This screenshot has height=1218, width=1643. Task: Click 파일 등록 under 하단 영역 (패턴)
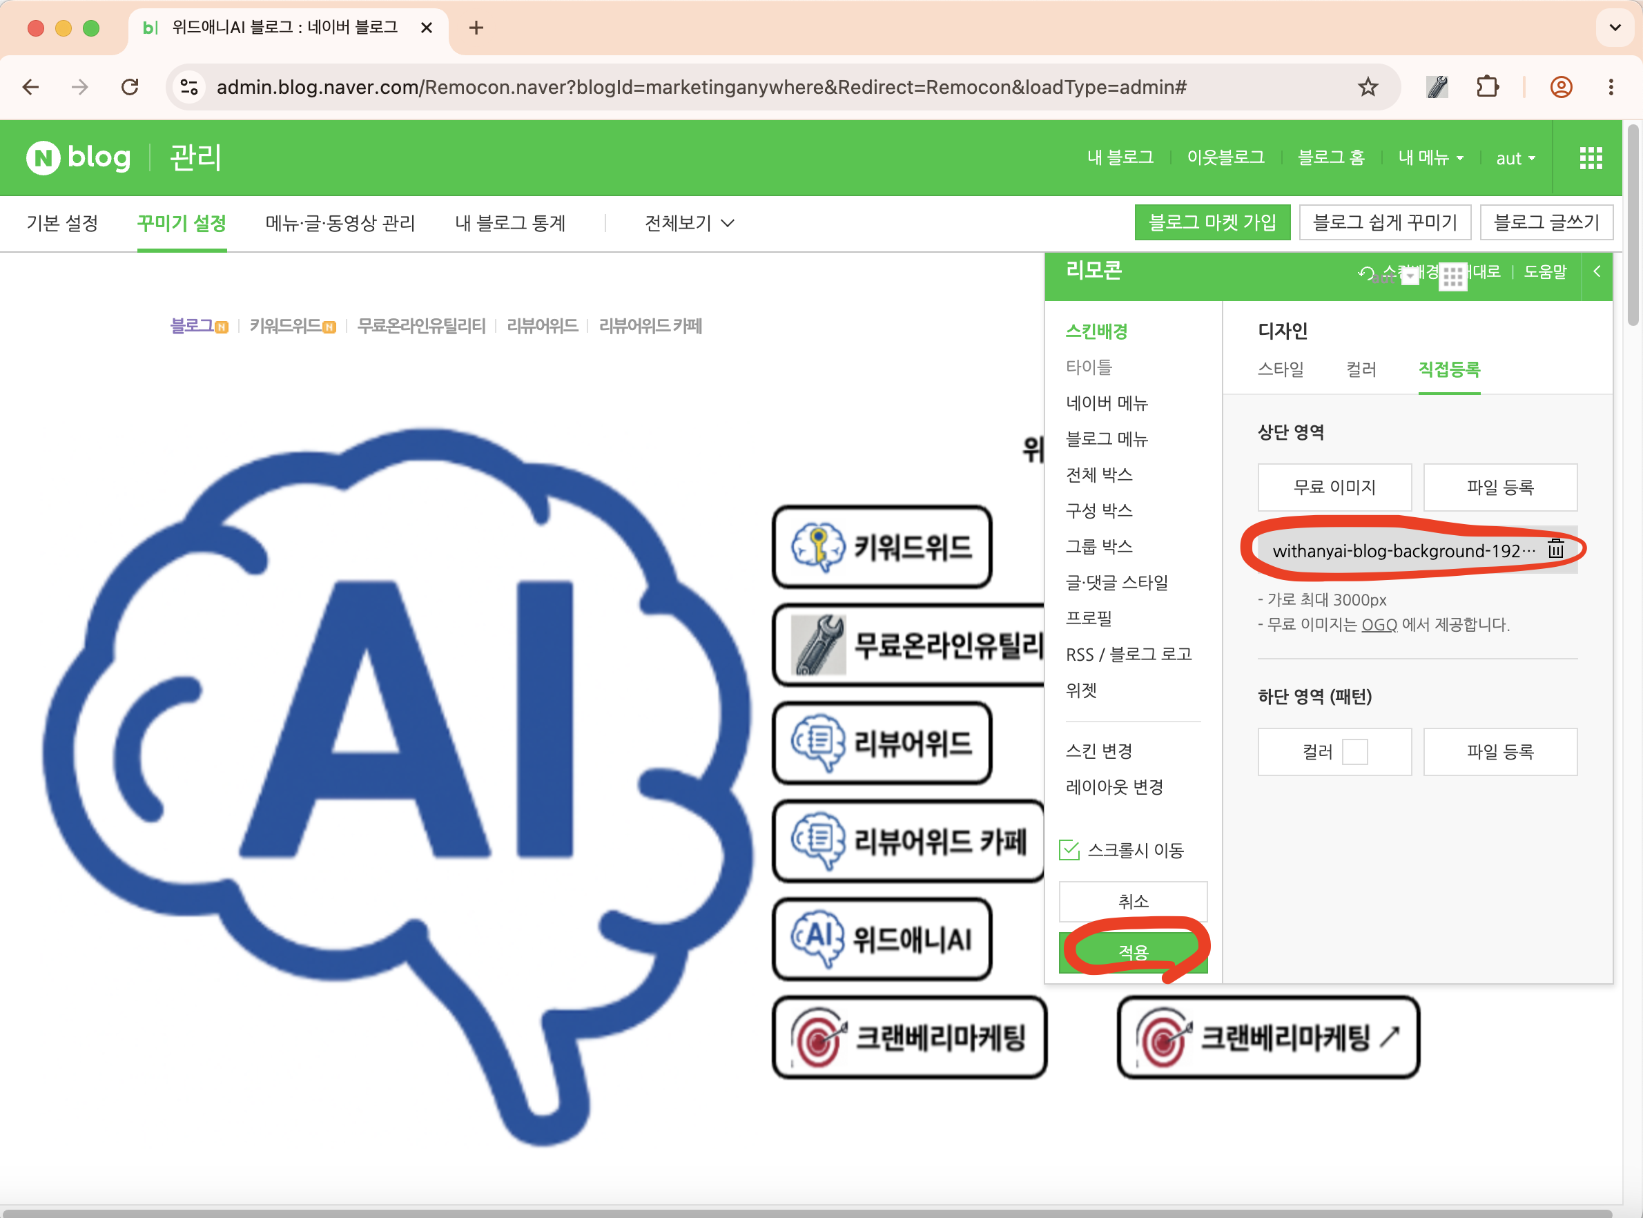point(1500,752)
